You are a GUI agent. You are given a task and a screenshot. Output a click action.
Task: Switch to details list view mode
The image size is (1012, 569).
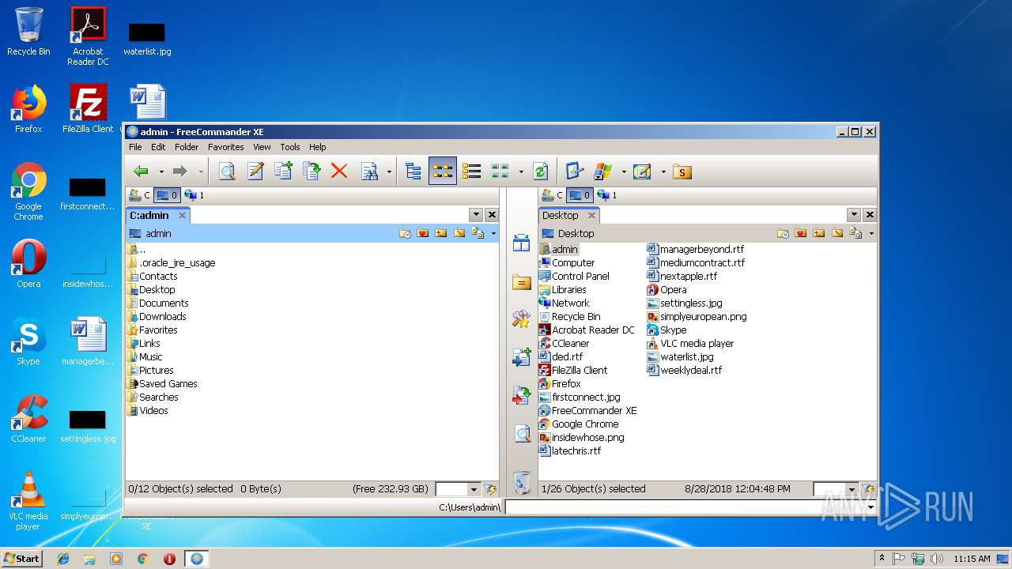472,171
